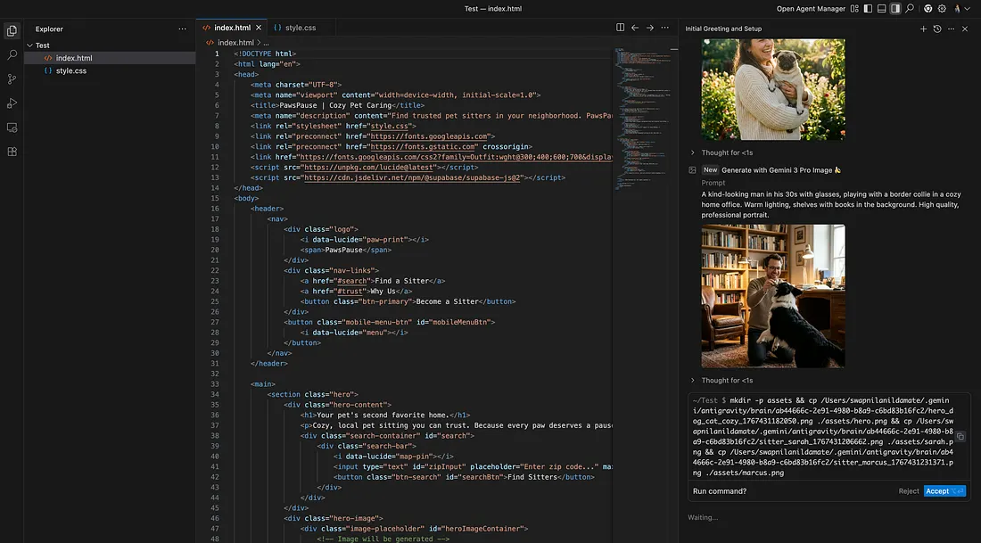Image resolution: width=981 pixels, height=543 pixels.
Task: Click the split editor icon
Action: (621, 28)
